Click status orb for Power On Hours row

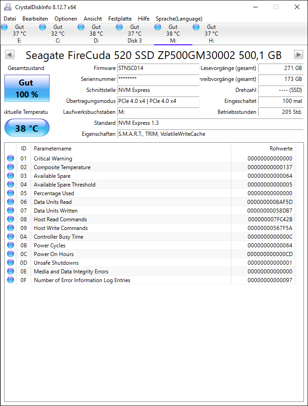[11, 254]
